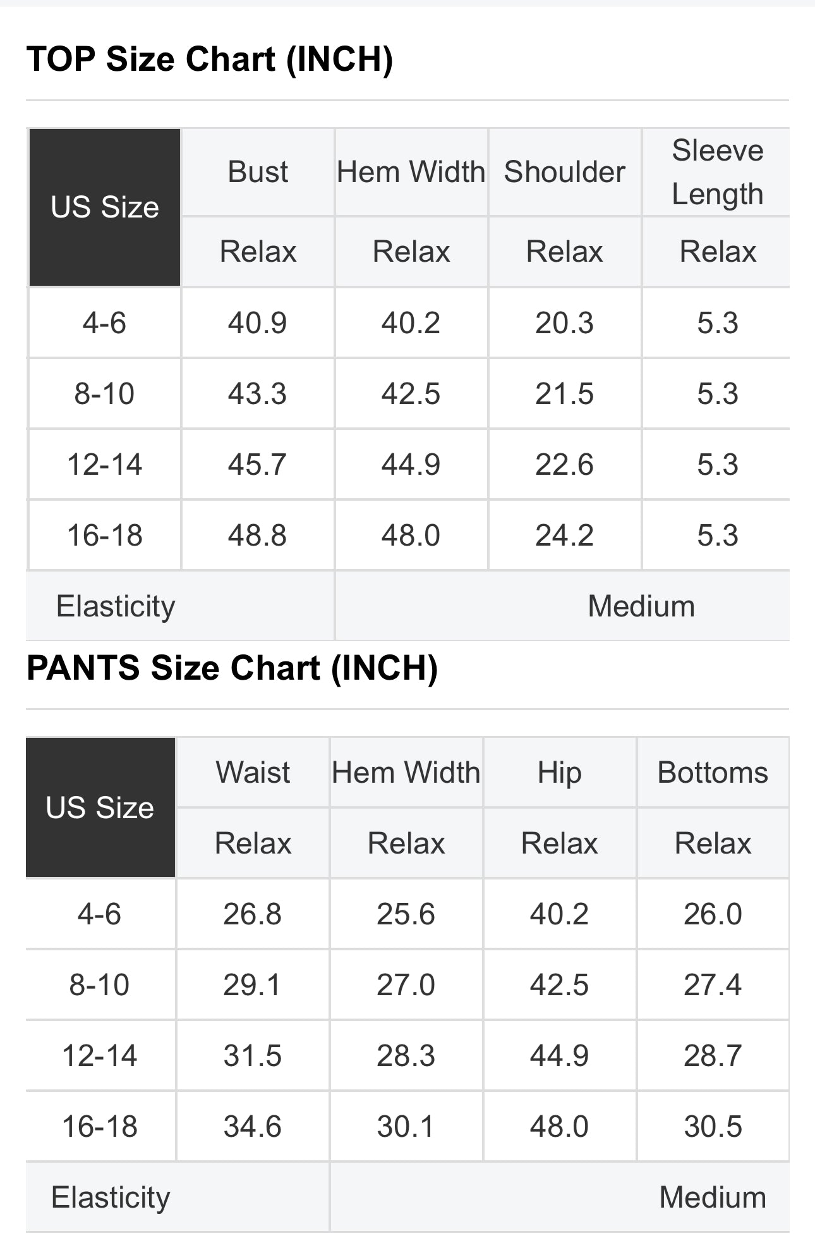The width and height of the screenshot is (815, 1250).
Task: Click the TOP Size Chart (INCH) heading
Action: click(x=210, y=59)
